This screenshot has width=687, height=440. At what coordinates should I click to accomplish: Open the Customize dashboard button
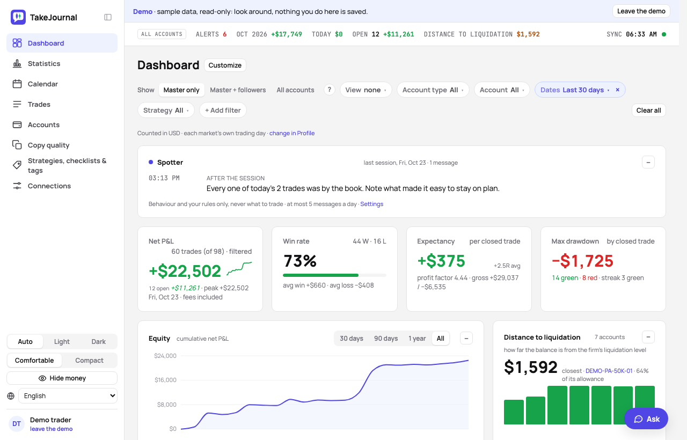[x=225, y=65]
